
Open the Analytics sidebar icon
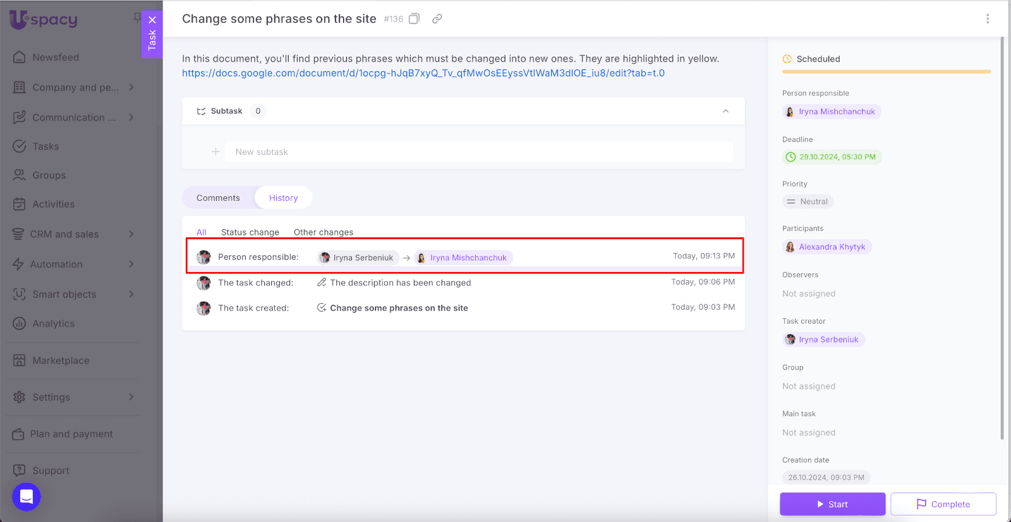20,324
